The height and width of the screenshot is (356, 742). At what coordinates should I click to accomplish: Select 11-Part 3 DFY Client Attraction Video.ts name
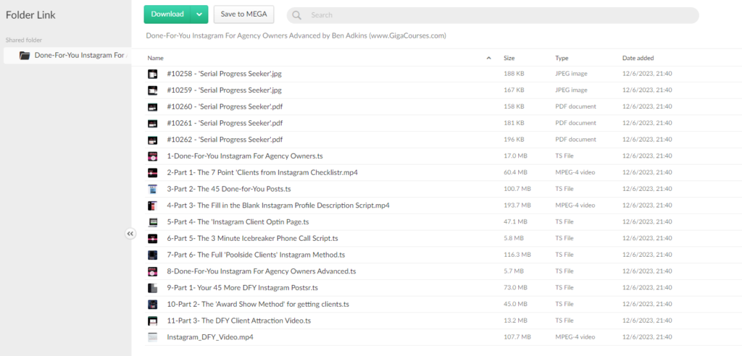pos(239,321)
